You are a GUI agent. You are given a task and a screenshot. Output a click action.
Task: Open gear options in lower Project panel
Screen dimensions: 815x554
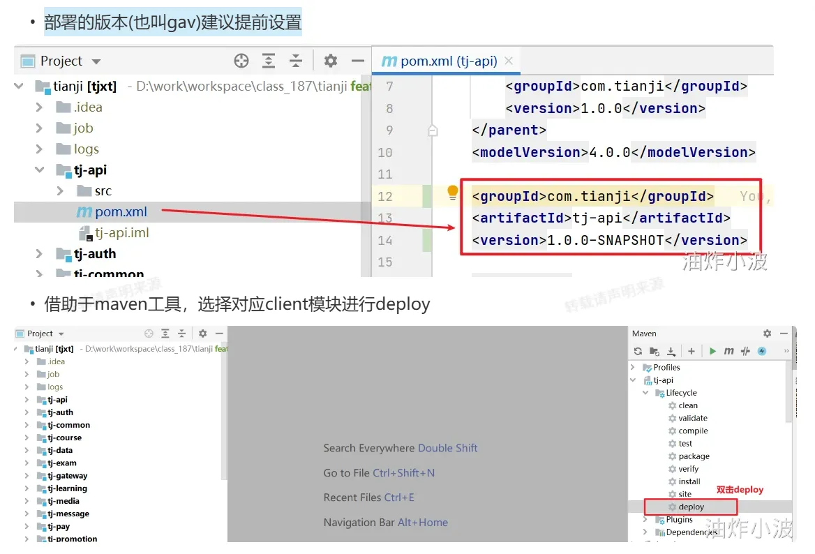(x=203, y=333)
